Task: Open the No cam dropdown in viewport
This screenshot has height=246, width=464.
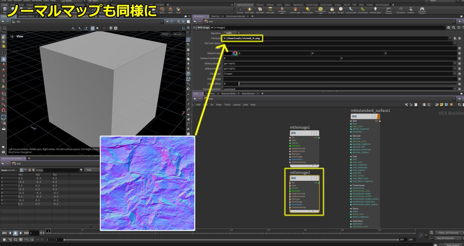Action: (x=178, y=34)
